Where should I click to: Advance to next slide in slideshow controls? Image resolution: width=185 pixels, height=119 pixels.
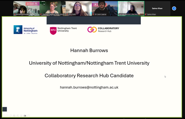[x=7, y=116]
